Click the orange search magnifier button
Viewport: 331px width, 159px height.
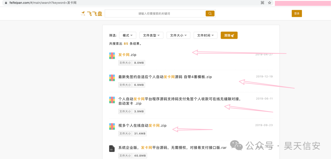[x=210, y=13]
